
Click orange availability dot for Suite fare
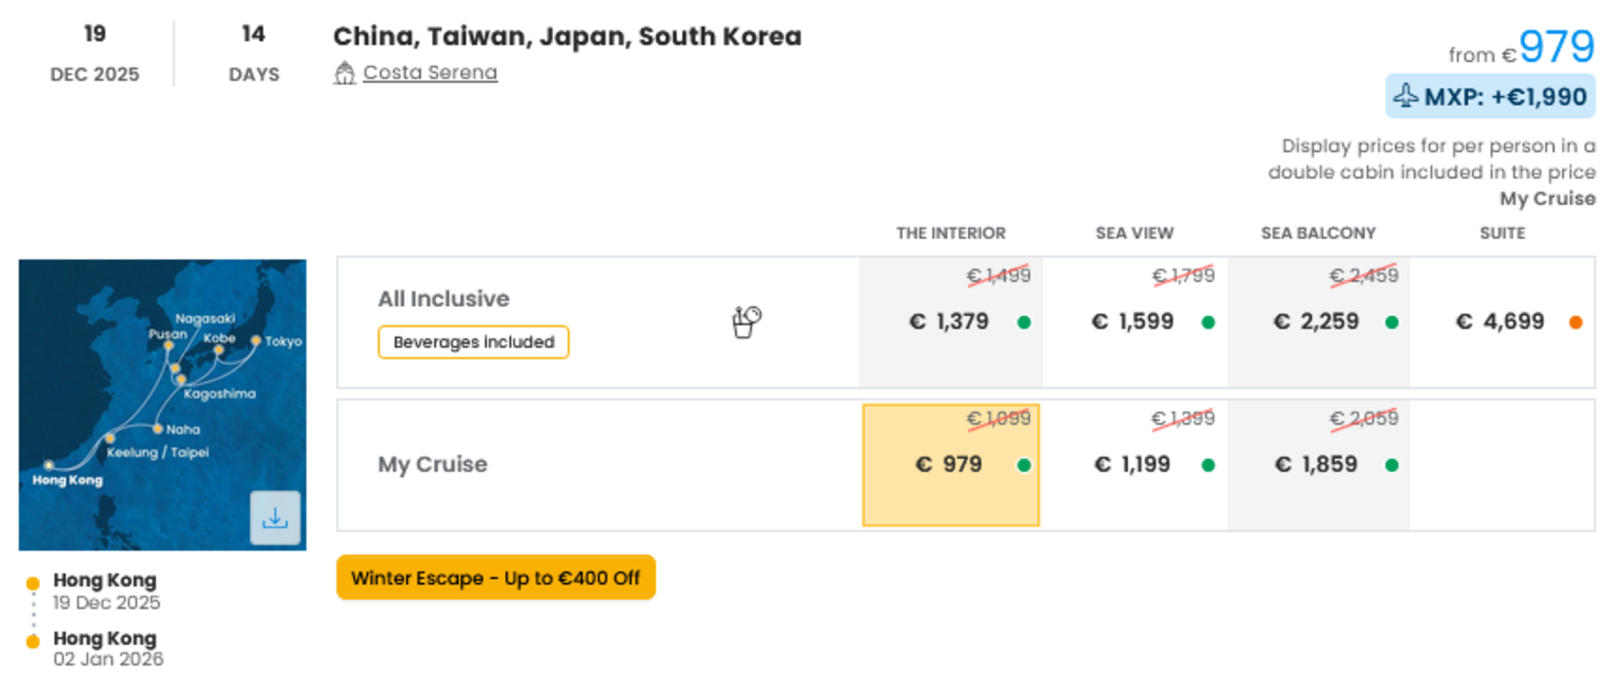[1576, 322]
